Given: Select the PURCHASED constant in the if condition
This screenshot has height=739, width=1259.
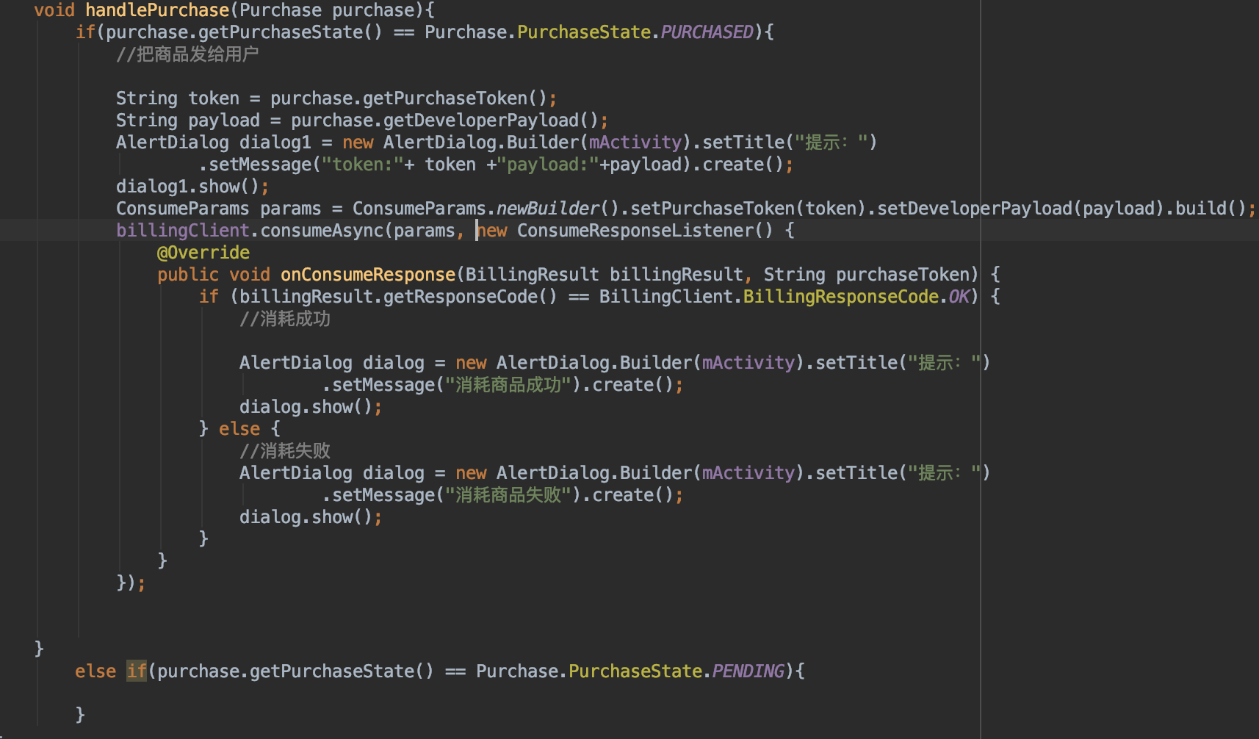Looking at the screenshot, I should 707,32.
